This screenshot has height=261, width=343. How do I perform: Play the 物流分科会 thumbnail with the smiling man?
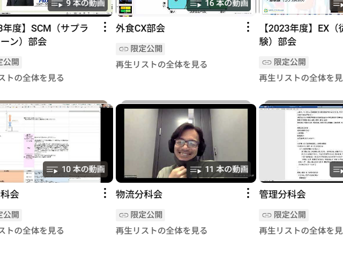tap(185, 142)
